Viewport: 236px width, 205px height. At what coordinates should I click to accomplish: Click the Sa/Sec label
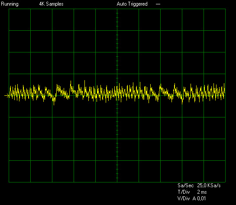tap(185, 185)
